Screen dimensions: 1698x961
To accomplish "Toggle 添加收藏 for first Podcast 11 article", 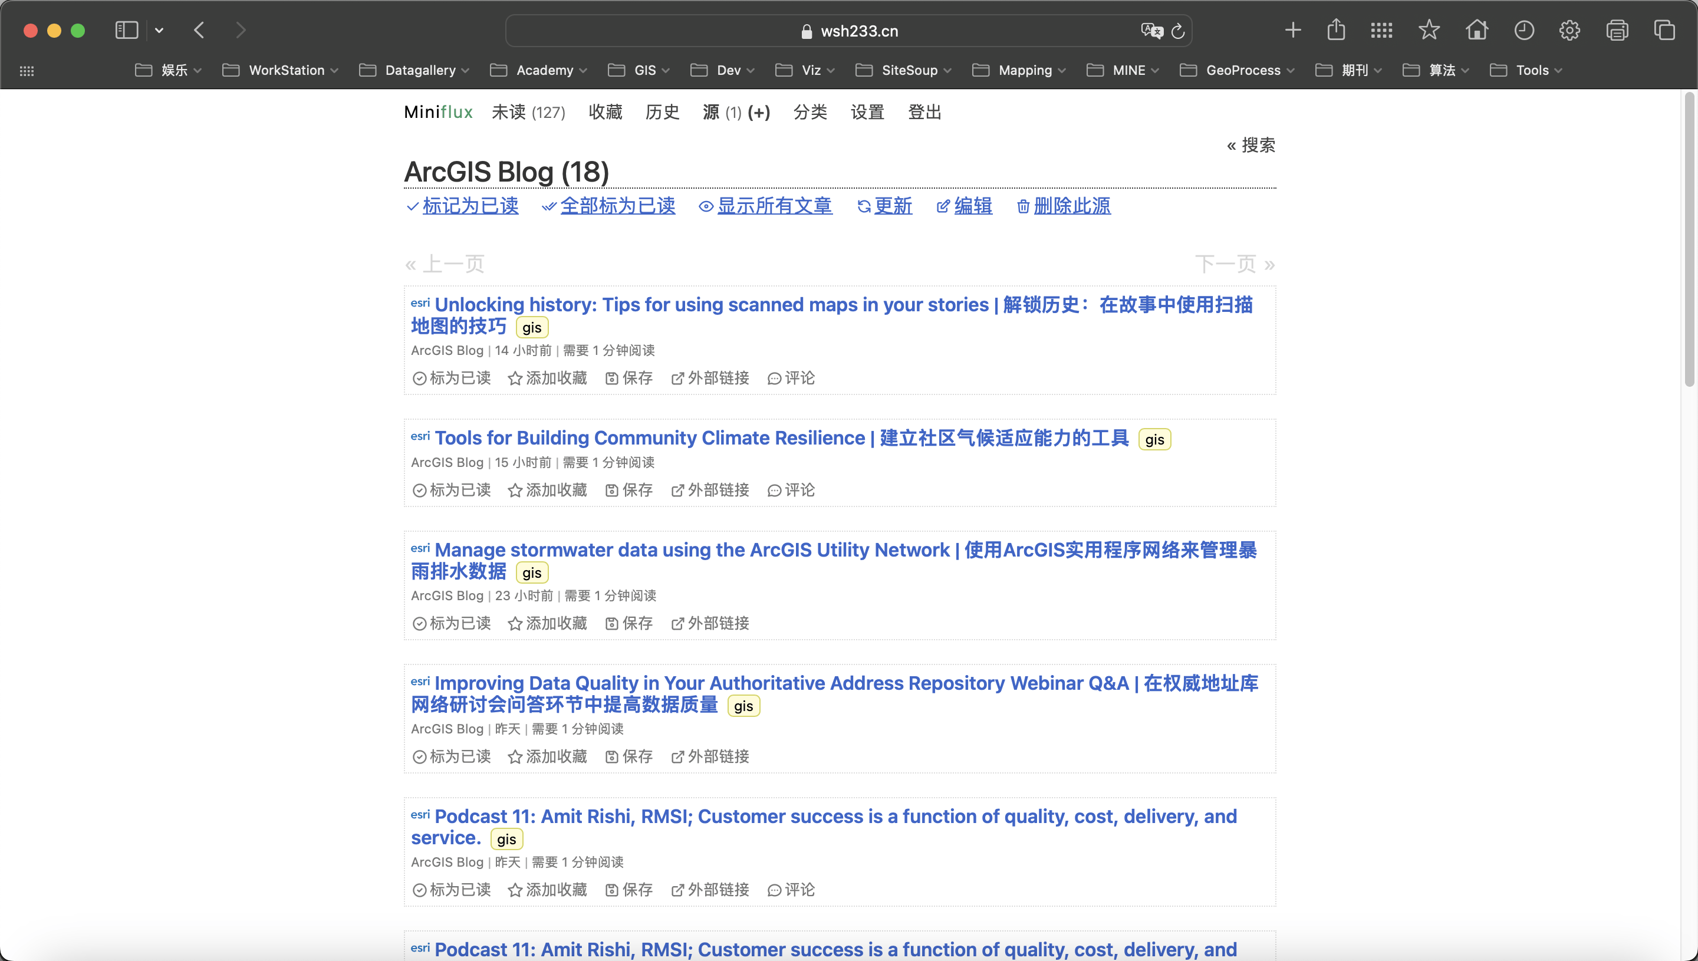I will pyautogui.click(x=548, y=890).
